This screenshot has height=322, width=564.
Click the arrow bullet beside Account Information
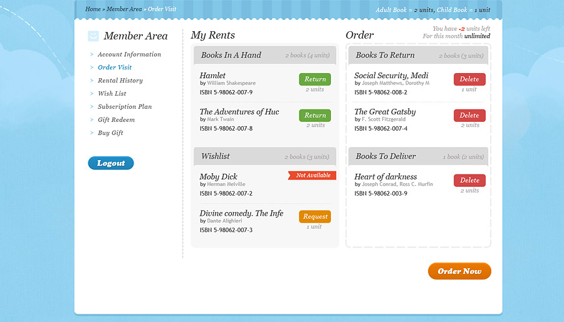pos(91,54)
